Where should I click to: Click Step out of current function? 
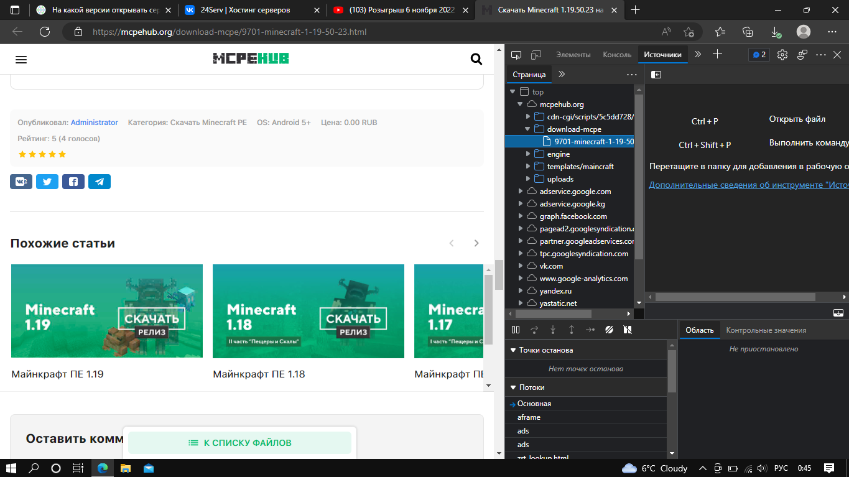[572, 330]
